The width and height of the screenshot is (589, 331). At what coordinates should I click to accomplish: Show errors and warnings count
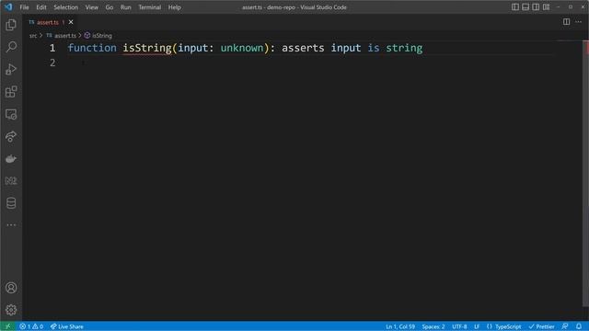coord(31,326)
